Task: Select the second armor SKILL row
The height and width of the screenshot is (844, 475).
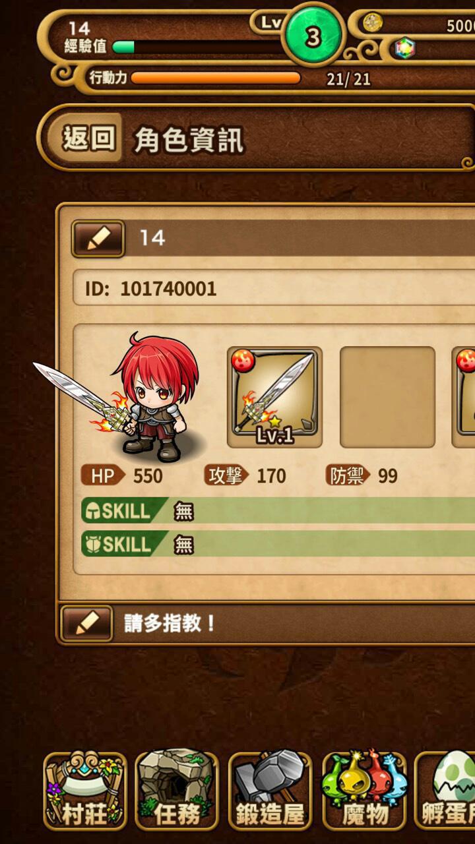Action: (278, 544)
